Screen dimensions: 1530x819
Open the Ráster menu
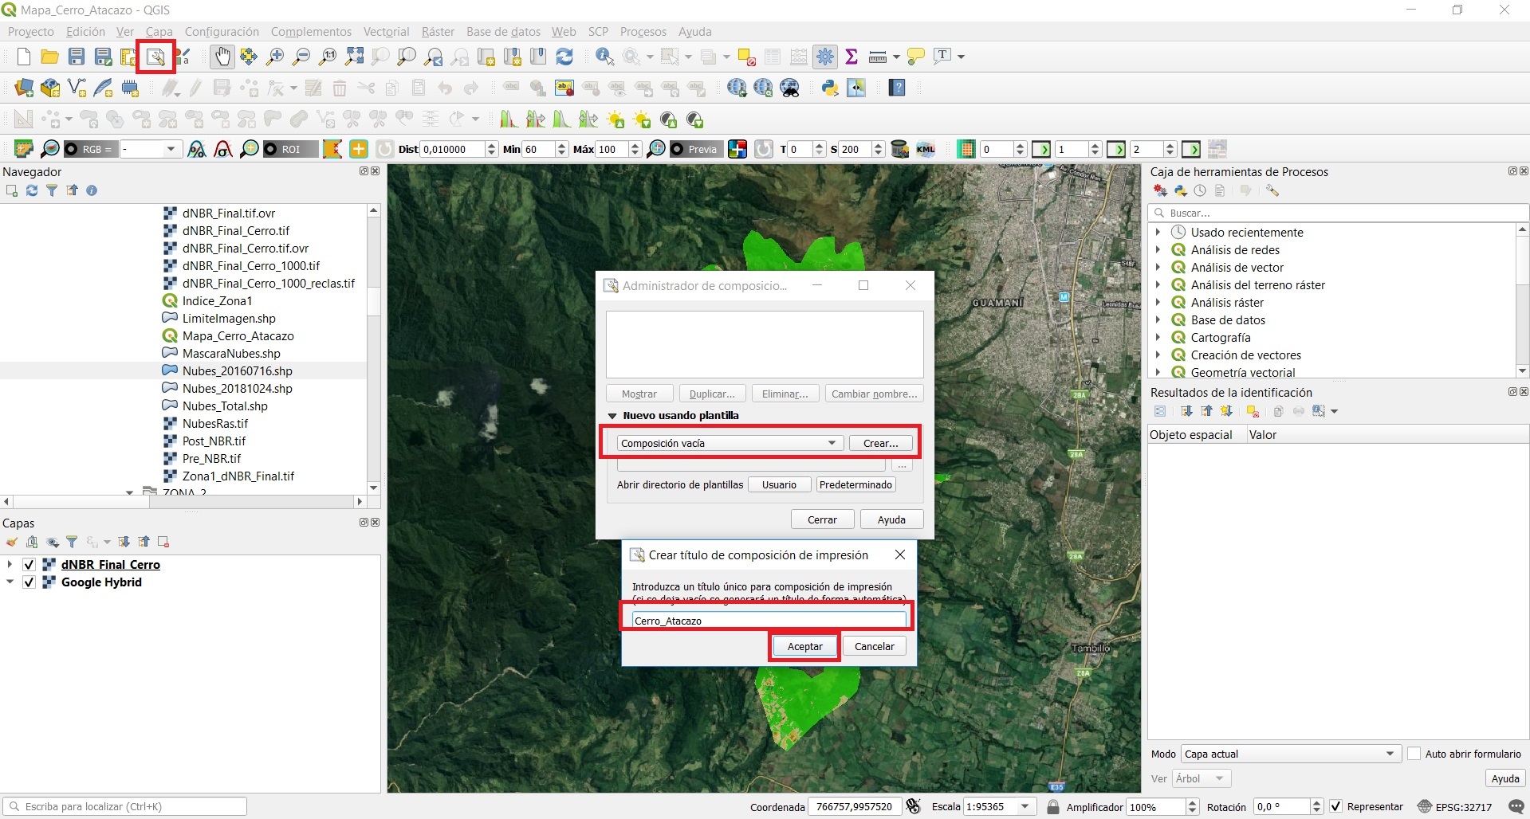437,32
